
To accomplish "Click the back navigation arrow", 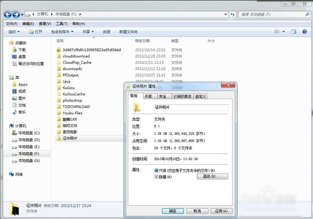I will pyautogui.click(x=7, y=14).
